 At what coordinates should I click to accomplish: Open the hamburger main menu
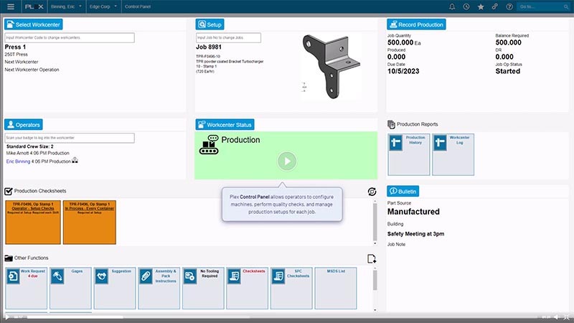[10, 6]
